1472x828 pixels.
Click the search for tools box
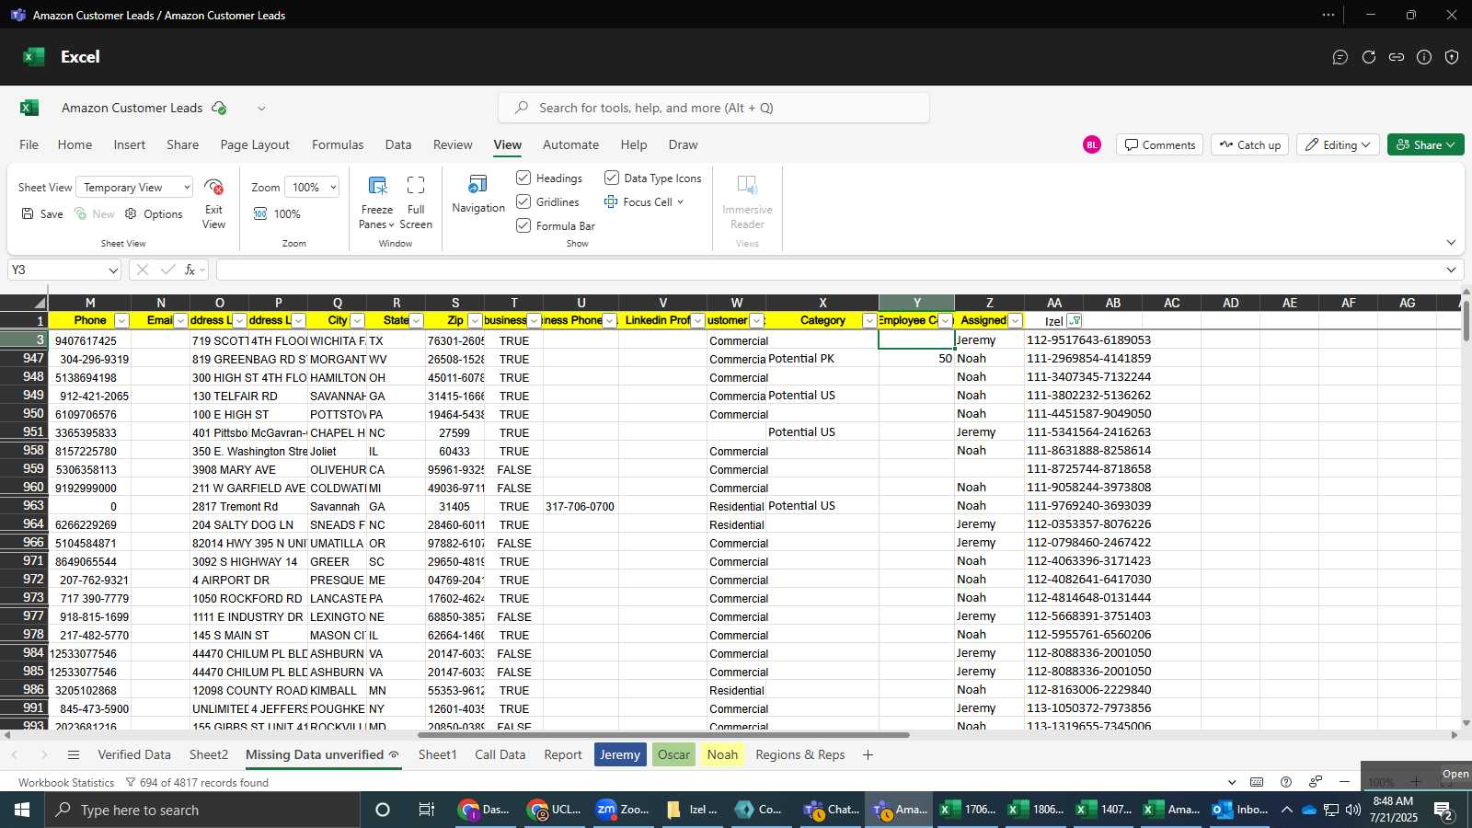[x=713, y=108]
